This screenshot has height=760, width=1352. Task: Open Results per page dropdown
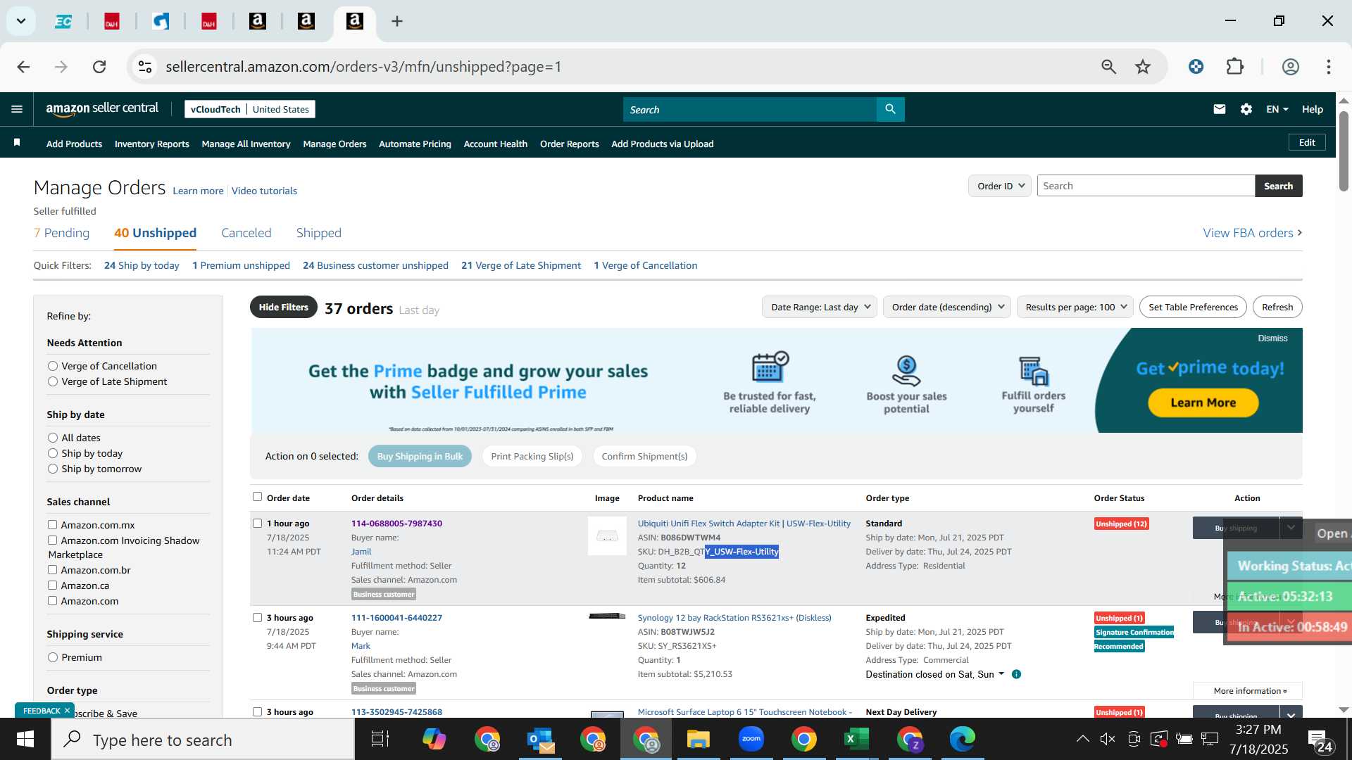[x=1075, y=307]
